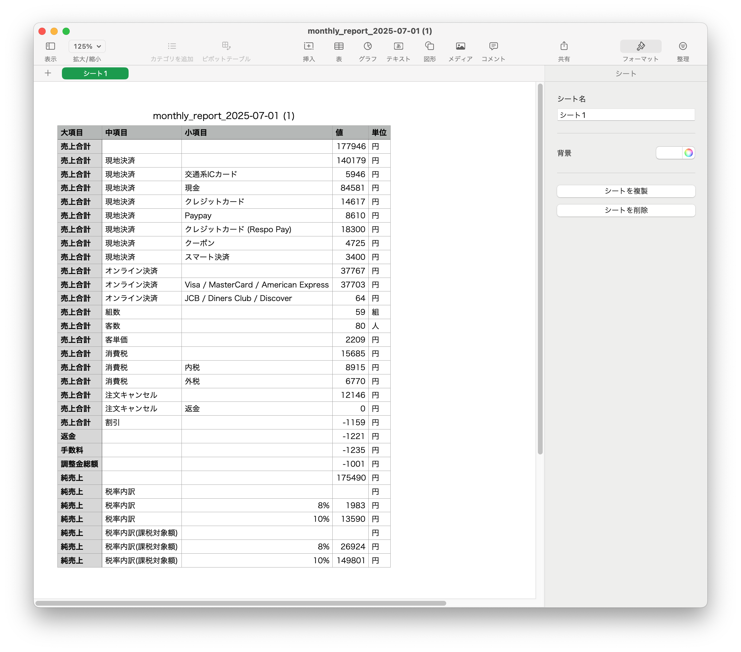Select the 客数 cell
The image size is (741, 652).
coord(142,326)
